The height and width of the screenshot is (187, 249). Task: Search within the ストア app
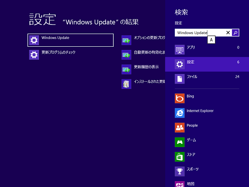point(207,157)
